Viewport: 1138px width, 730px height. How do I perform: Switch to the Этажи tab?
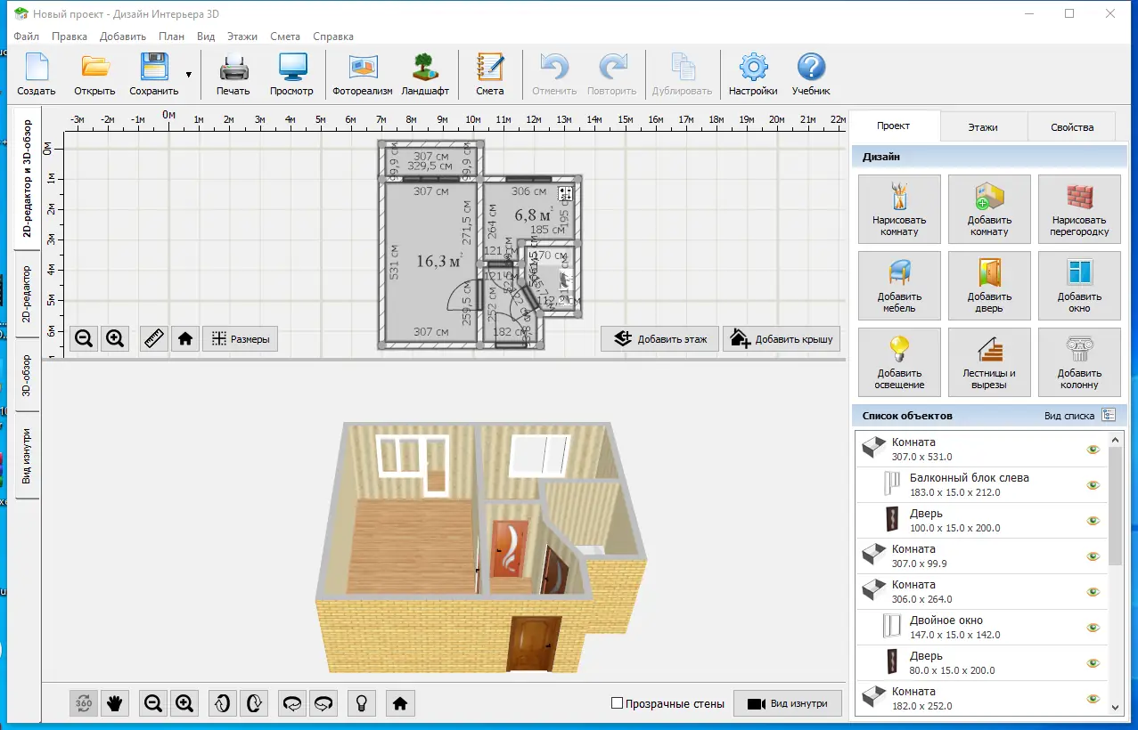tap(983, 127)
